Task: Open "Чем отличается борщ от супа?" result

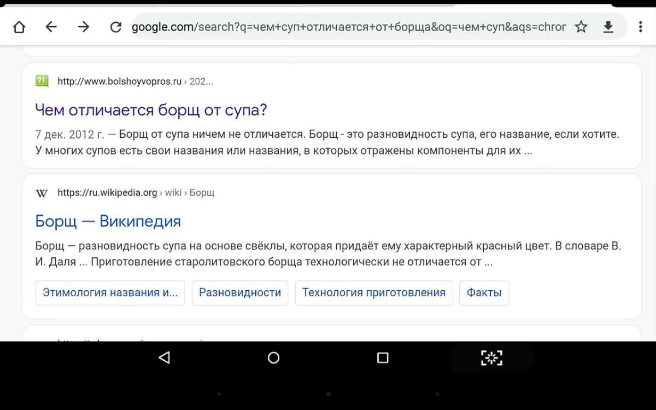Action: (151, 110)
